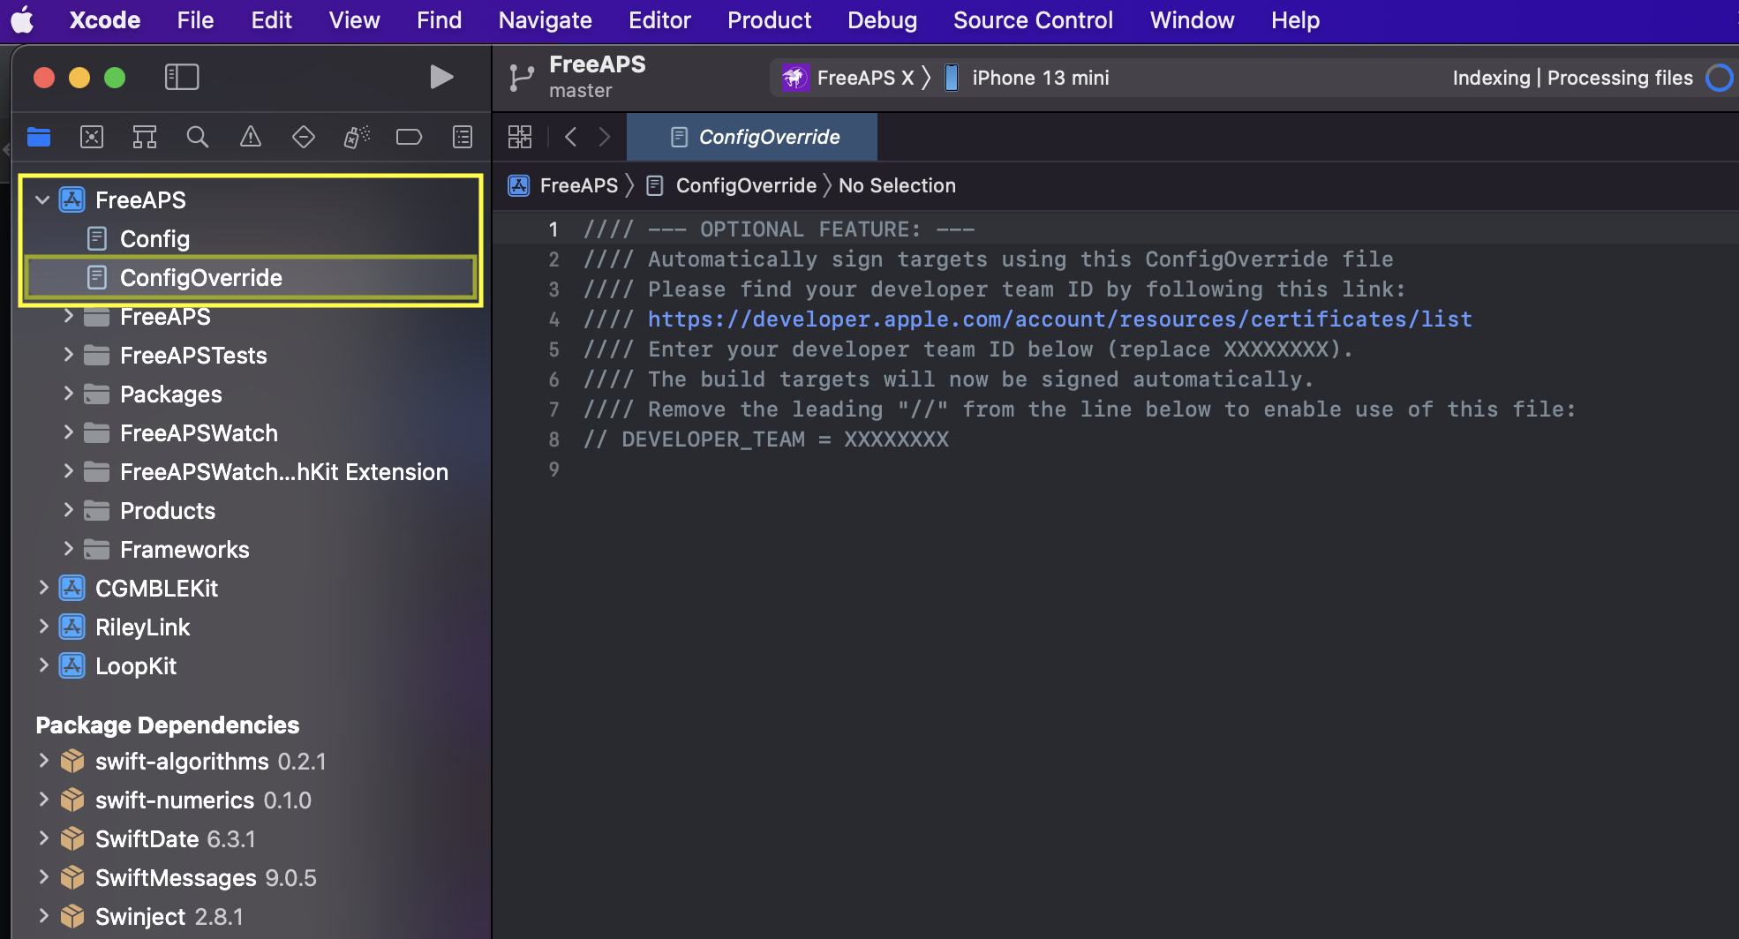Click the DEVELOPER_TEAM line of code
Screen dimensions: 1739x939
(x=766, y=439)
